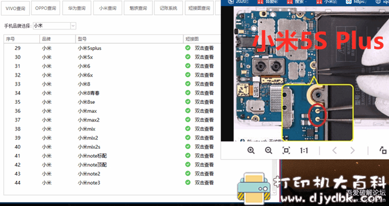Fit image to window in viewer
Image resolution: width=389 pixels, height=206 pixels.
click(286, 150)
